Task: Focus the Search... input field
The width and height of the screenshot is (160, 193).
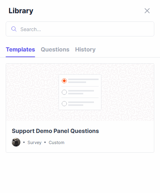Action: pyautogui.click(x=80, y=29)
